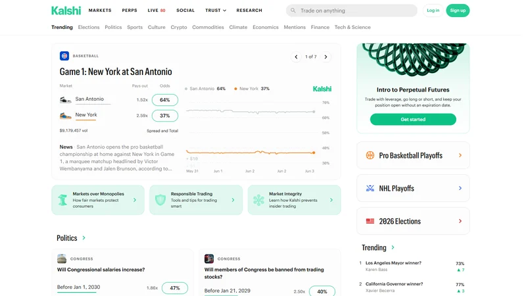Select the Culture category tab
The height and width of the screenshot is (296, 526).
tap(156, 27)
